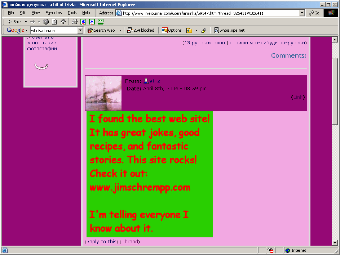This screenshot has height=255, width=340.
Task: Click the Google toolbar highlight pen icon
Action: point(204,30)
